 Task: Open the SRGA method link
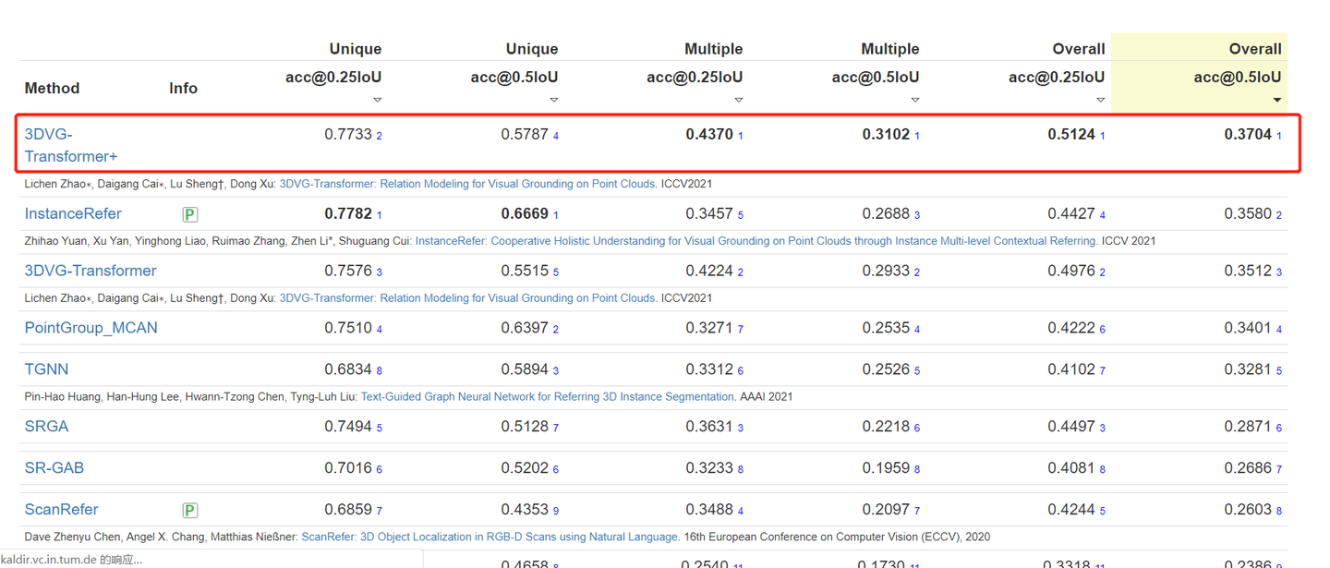click(x=46, y=426)
